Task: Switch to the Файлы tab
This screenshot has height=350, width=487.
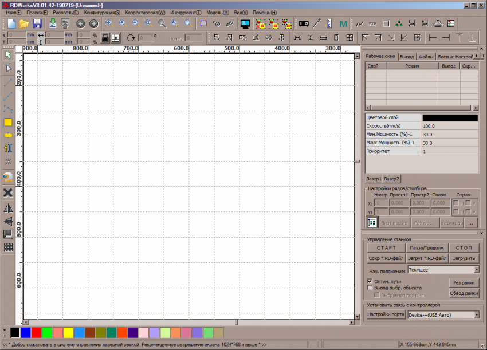Action: (425, 57)
